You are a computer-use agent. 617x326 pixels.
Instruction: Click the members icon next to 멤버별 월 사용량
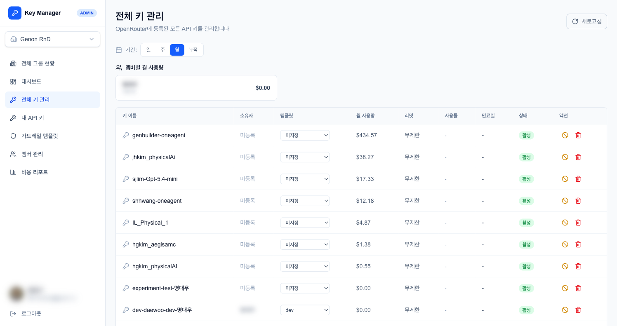118,67
